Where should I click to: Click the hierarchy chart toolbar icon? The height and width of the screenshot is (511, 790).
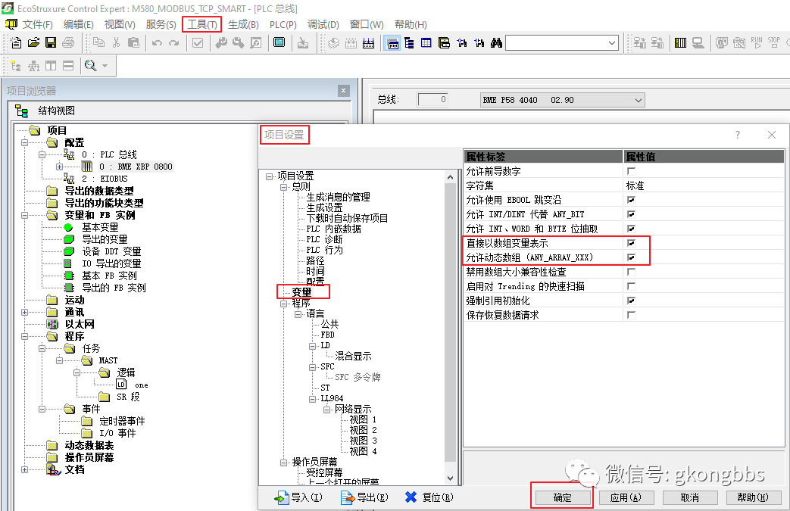click(34, 65)
